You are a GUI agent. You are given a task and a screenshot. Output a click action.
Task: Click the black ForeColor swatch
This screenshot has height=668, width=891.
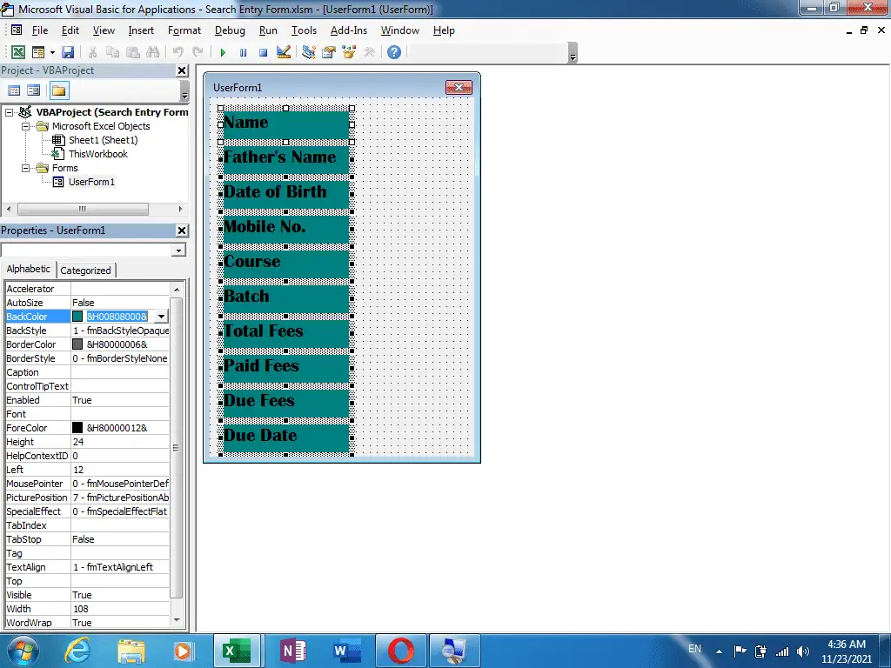(77, 428)
